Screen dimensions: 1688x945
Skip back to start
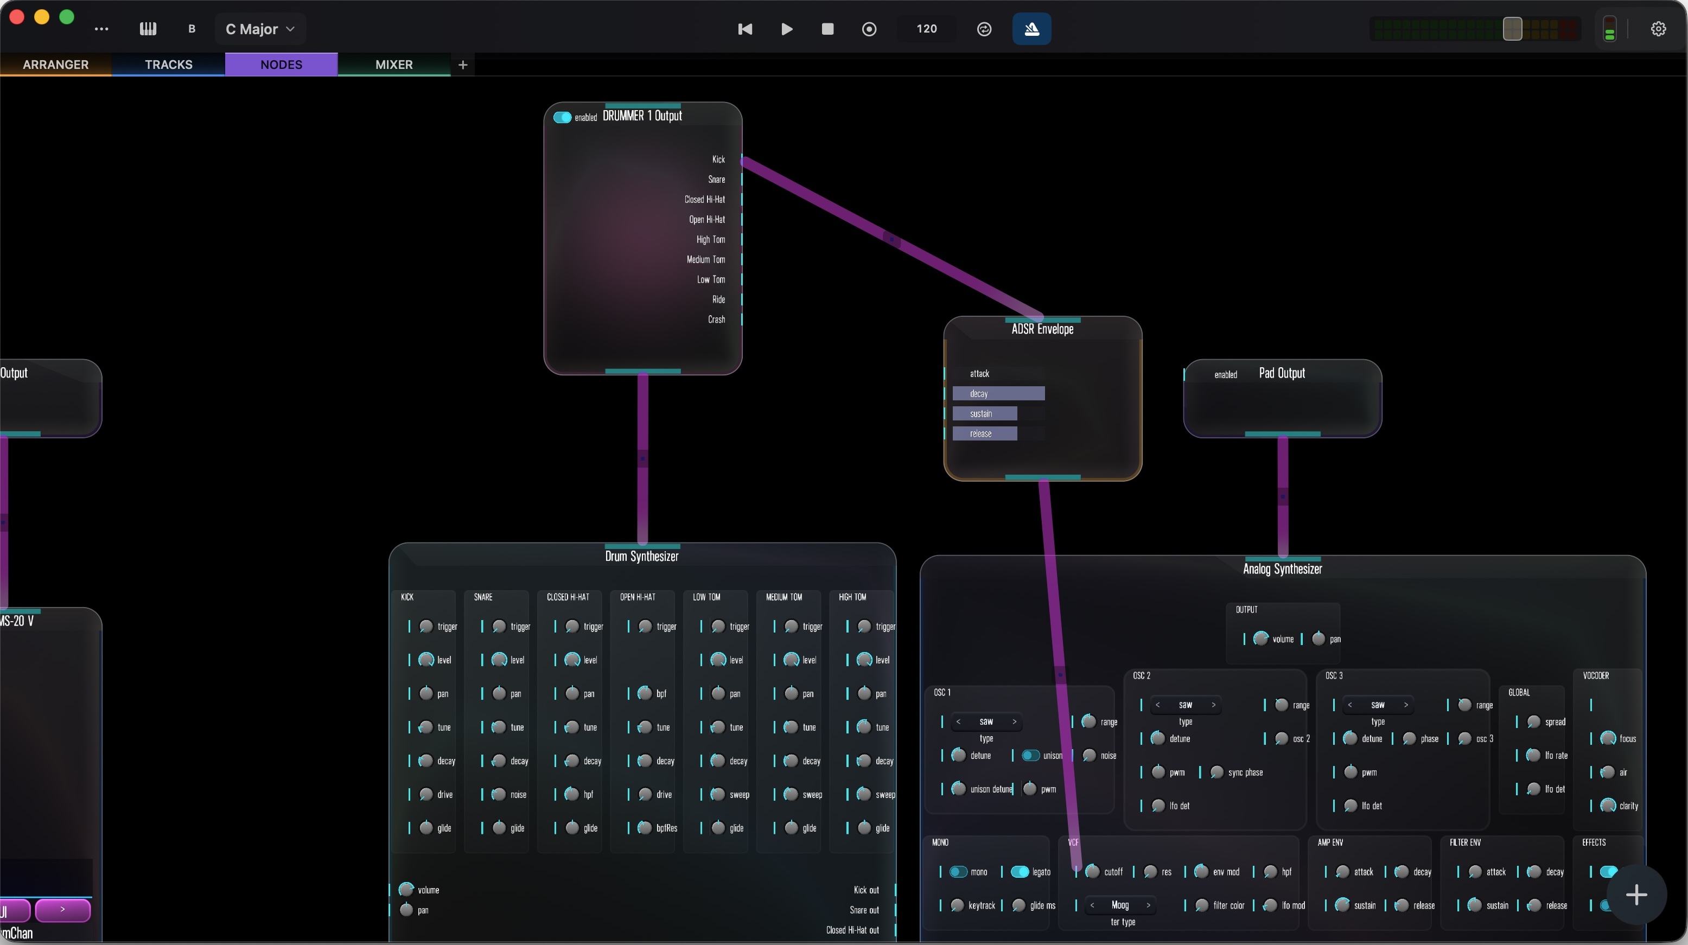(x=745, y=29)
